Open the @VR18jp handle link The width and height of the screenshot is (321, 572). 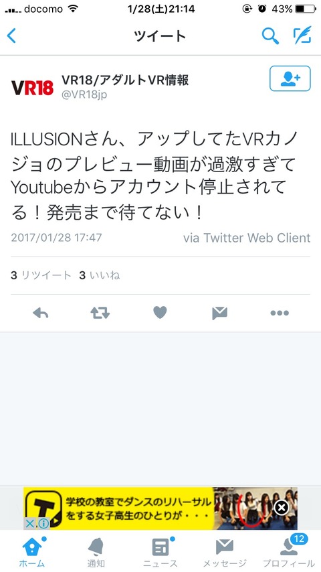point(84,94)
